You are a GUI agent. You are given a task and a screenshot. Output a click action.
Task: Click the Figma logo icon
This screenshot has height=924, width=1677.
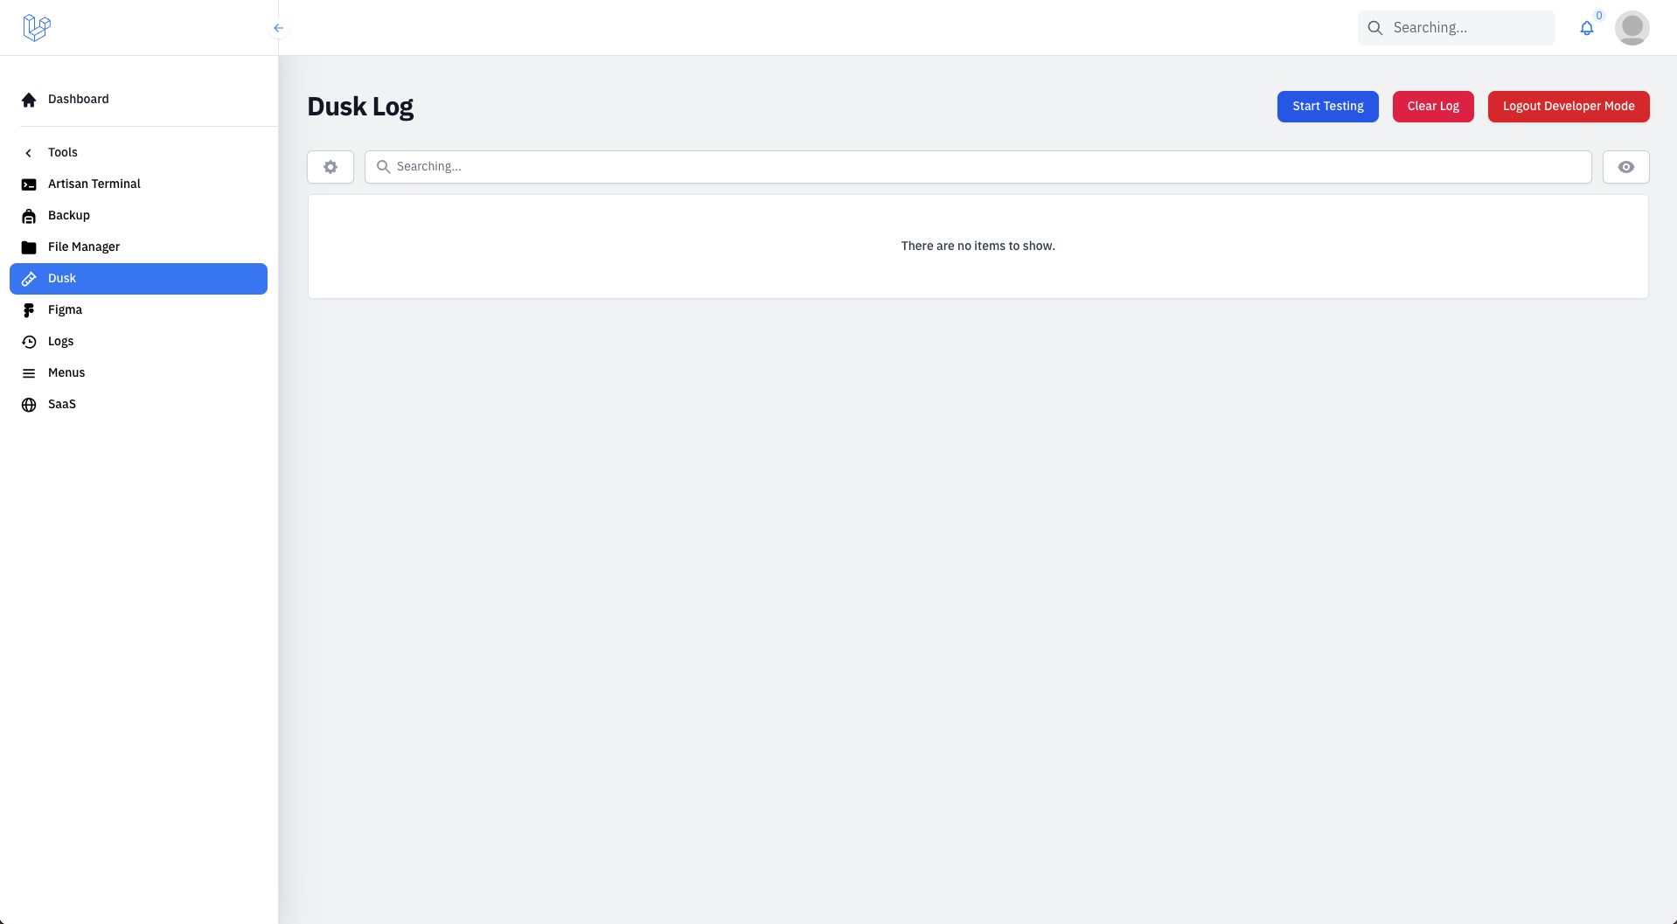click(29, 310)
